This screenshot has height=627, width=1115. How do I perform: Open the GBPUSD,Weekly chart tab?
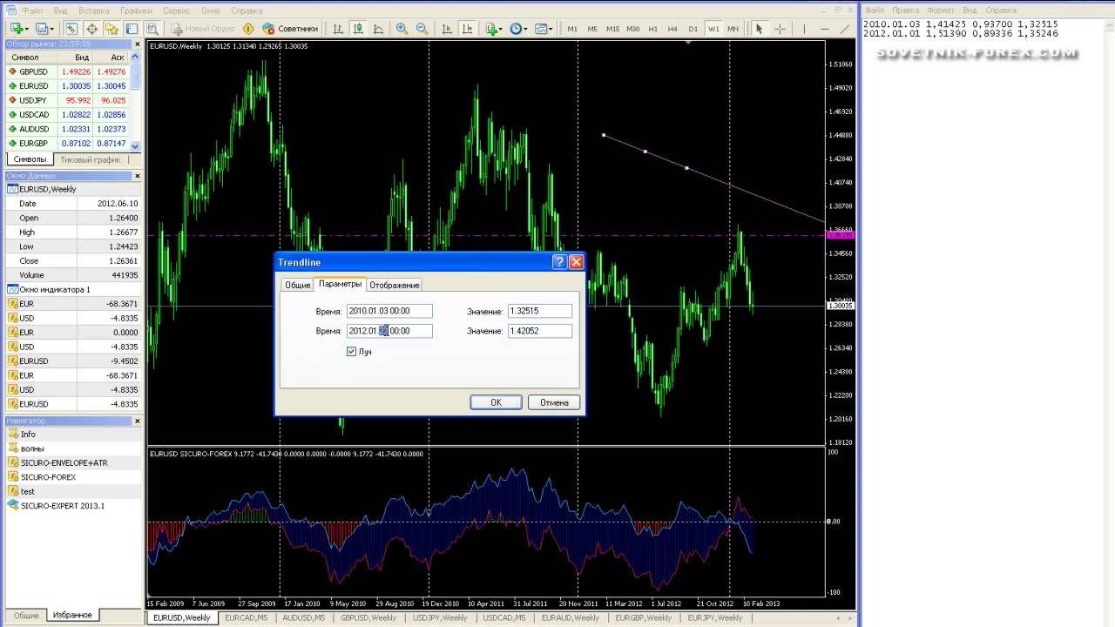pos(370,617)
